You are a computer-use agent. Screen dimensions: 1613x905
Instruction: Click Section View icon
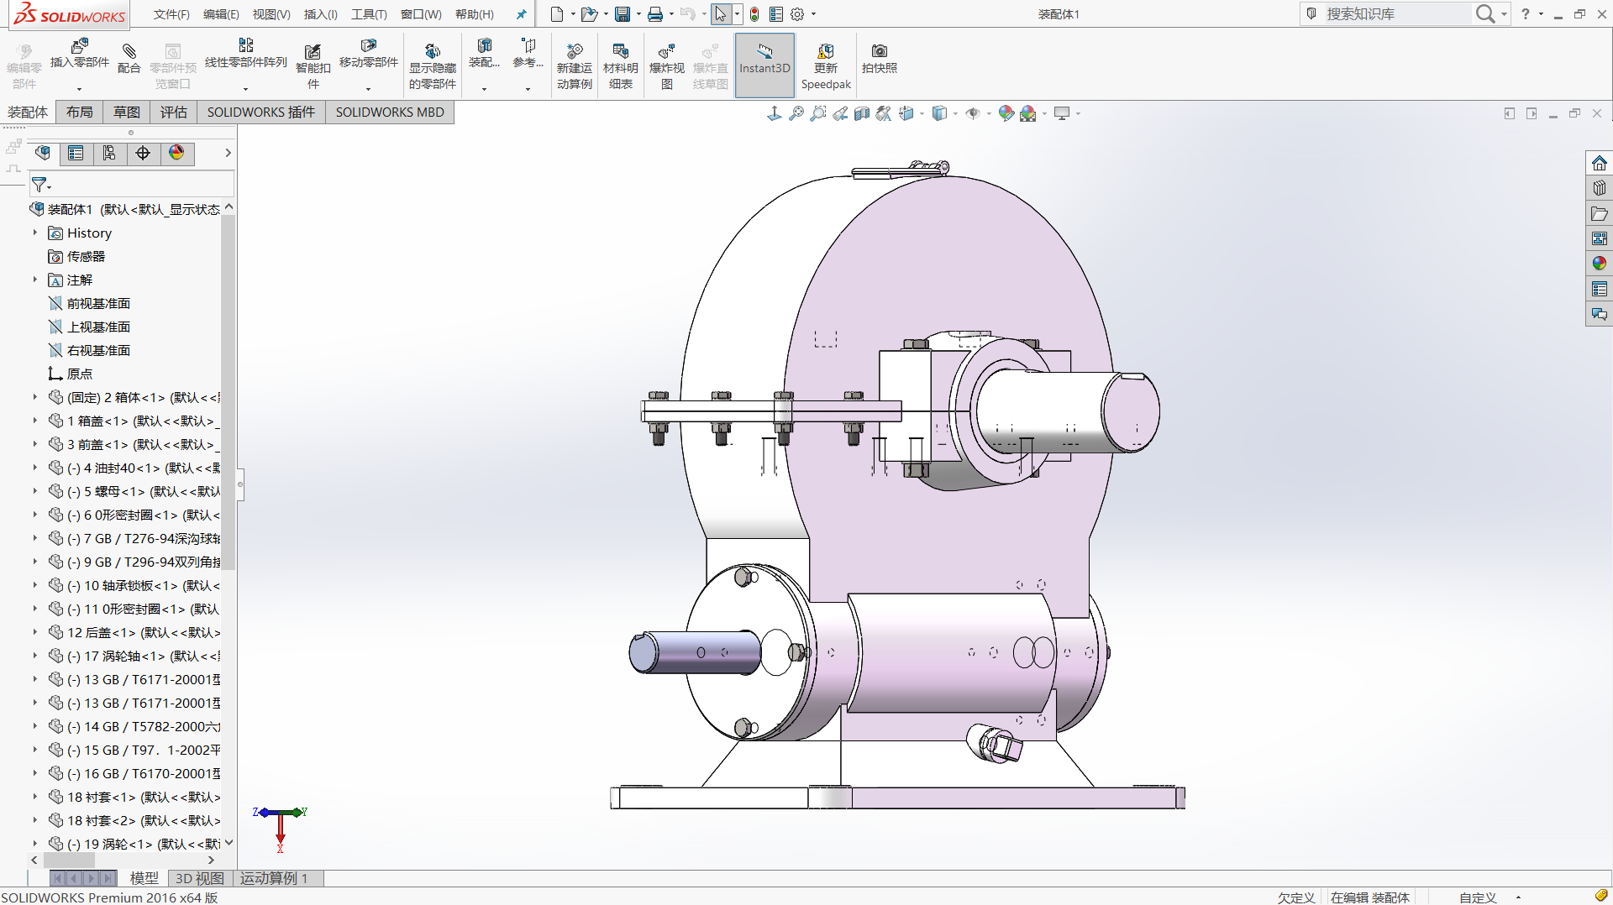tap(861, 113)
